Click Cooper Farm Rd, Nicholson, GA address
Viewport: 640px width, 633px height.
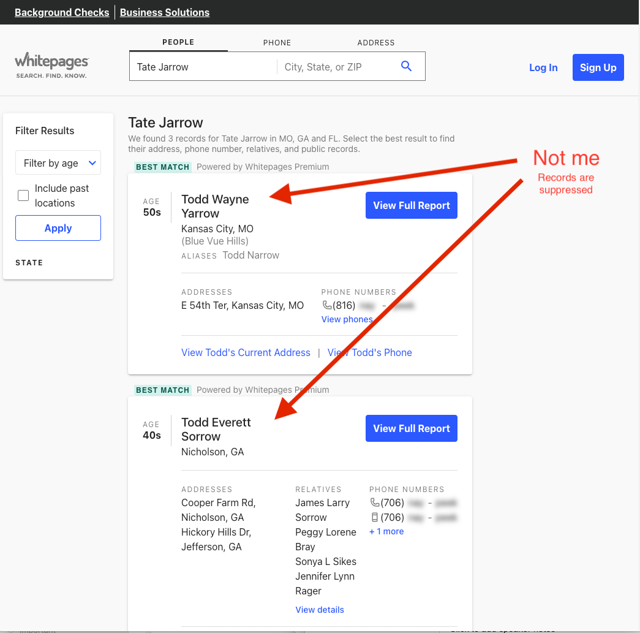pos(219,510)
